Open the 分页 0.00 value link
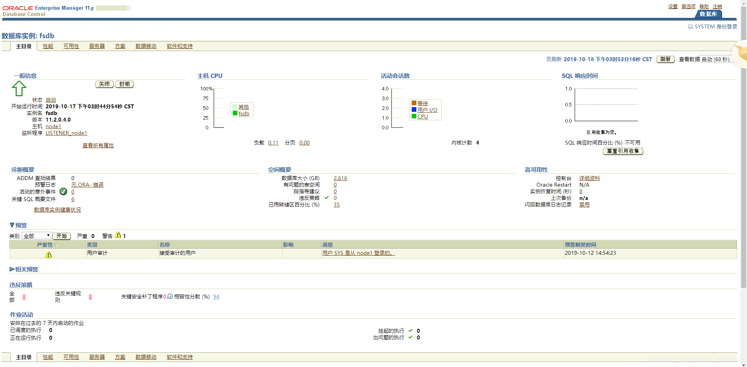Viewport: 747px width, 367px height. click(x=304, y=143)
